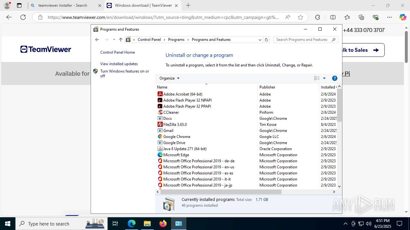Open the Help question mark icon
The image size is (410, 230).
(x=335, y=78)
